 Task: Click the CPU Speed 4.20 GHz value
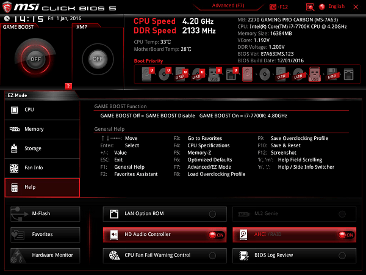[x=198, y=21]
